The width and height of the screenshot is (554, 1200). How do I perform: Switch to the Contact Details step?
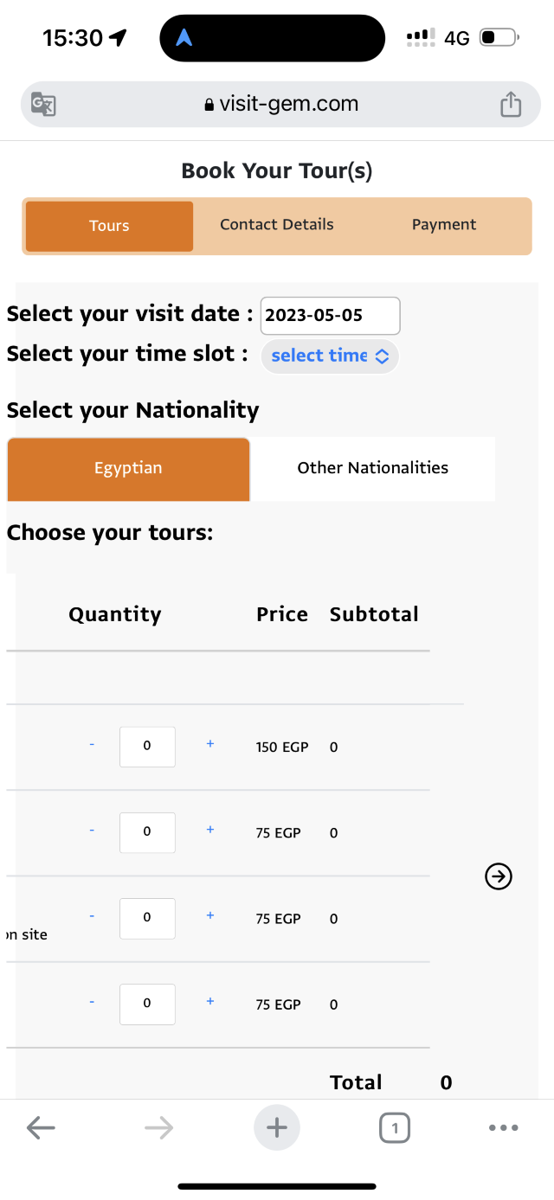pyautogui.click(x=277, y=225)
